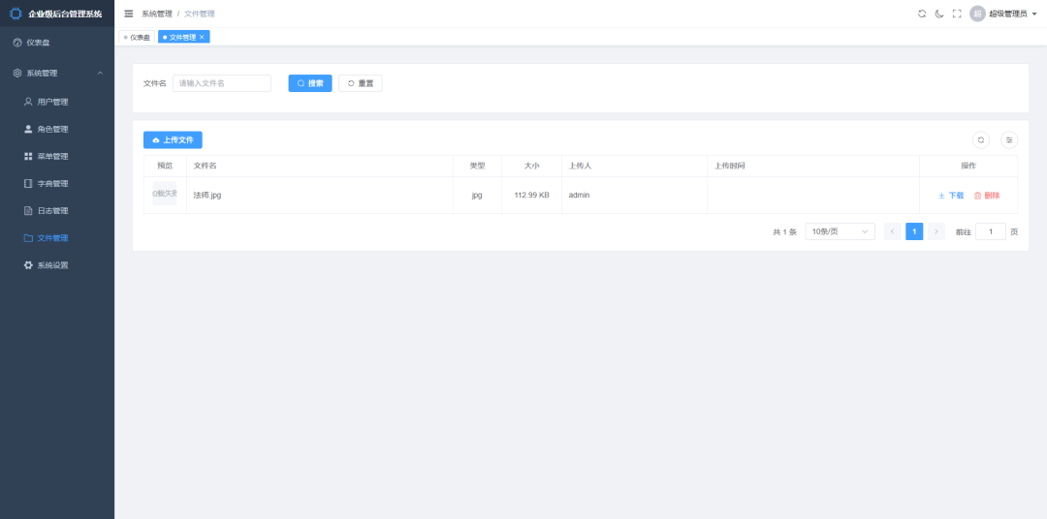Switch to the 仪表盘 tab
Viewport: 1047px width, 519px height.
pyautogui.click(x=137, y=38)
